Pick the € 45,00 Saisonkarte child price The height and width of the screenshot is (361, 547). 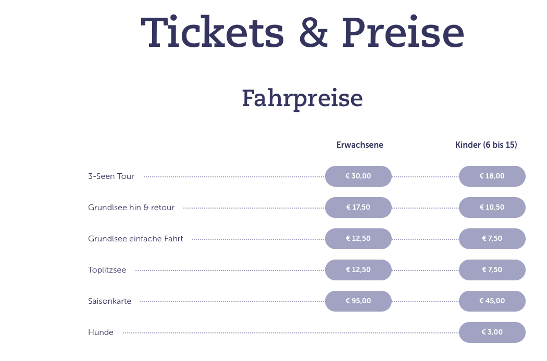tap(492, 301)
